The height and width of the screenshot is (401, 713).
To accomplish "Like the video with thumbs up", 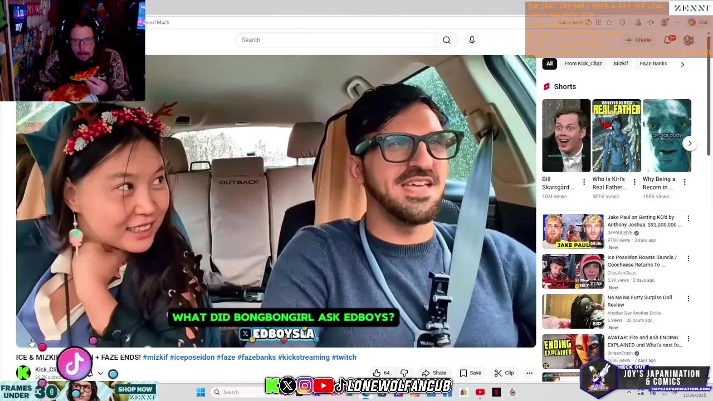I will pyautogui.click(x=382, y=373).
